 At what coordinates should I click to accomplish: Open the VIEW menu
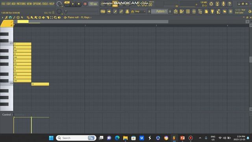pos(29,4)
